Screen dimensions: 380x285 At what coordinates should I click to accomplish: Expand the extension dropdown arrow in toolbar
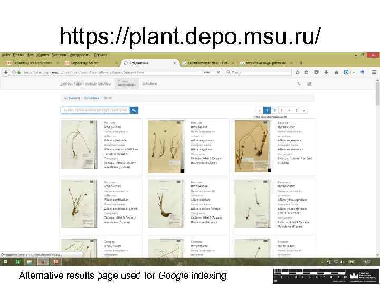tap(354, 72)
